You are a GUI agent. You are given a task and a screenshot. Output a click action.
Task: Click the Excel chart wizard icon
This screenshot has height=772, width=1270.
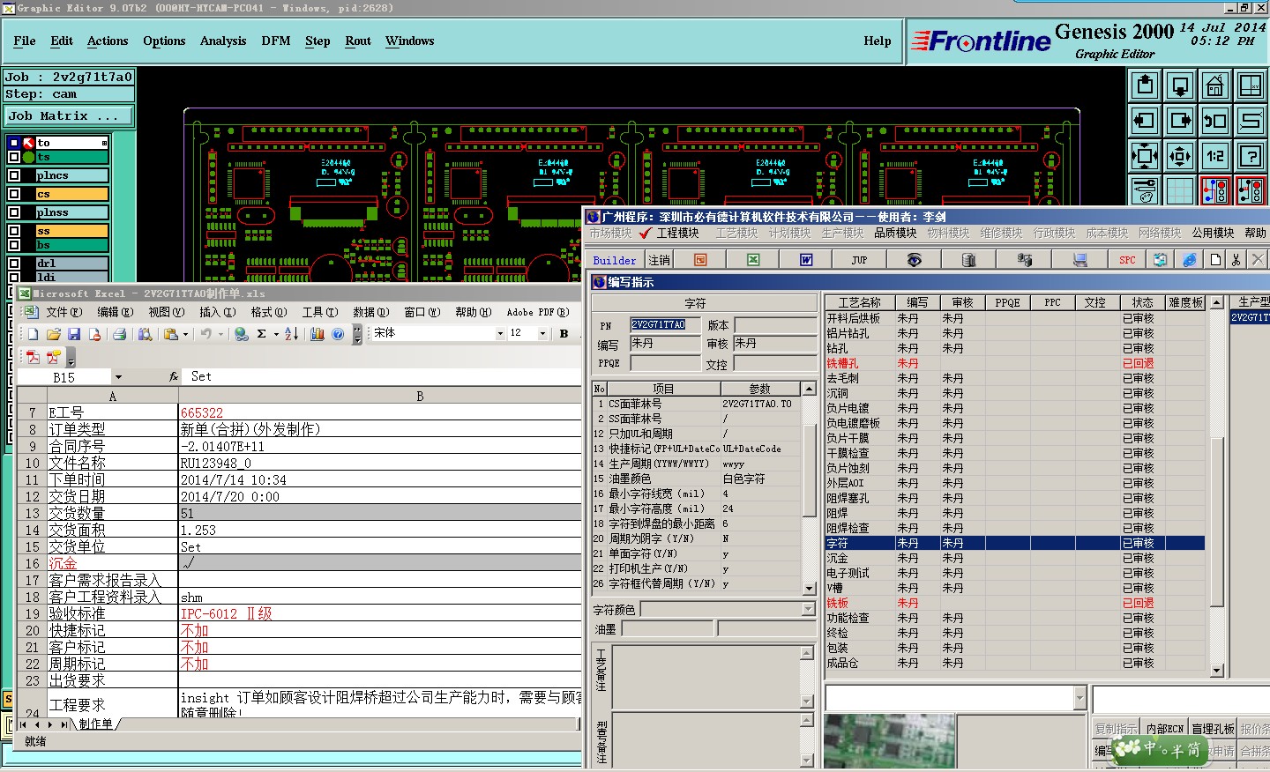pyautogui.click(x=317, y=334)
